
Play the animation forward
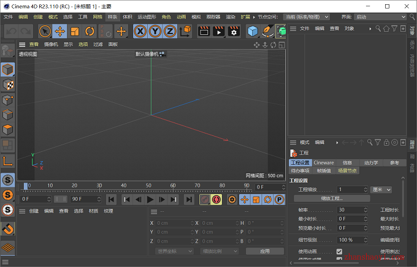pos(150,200)
